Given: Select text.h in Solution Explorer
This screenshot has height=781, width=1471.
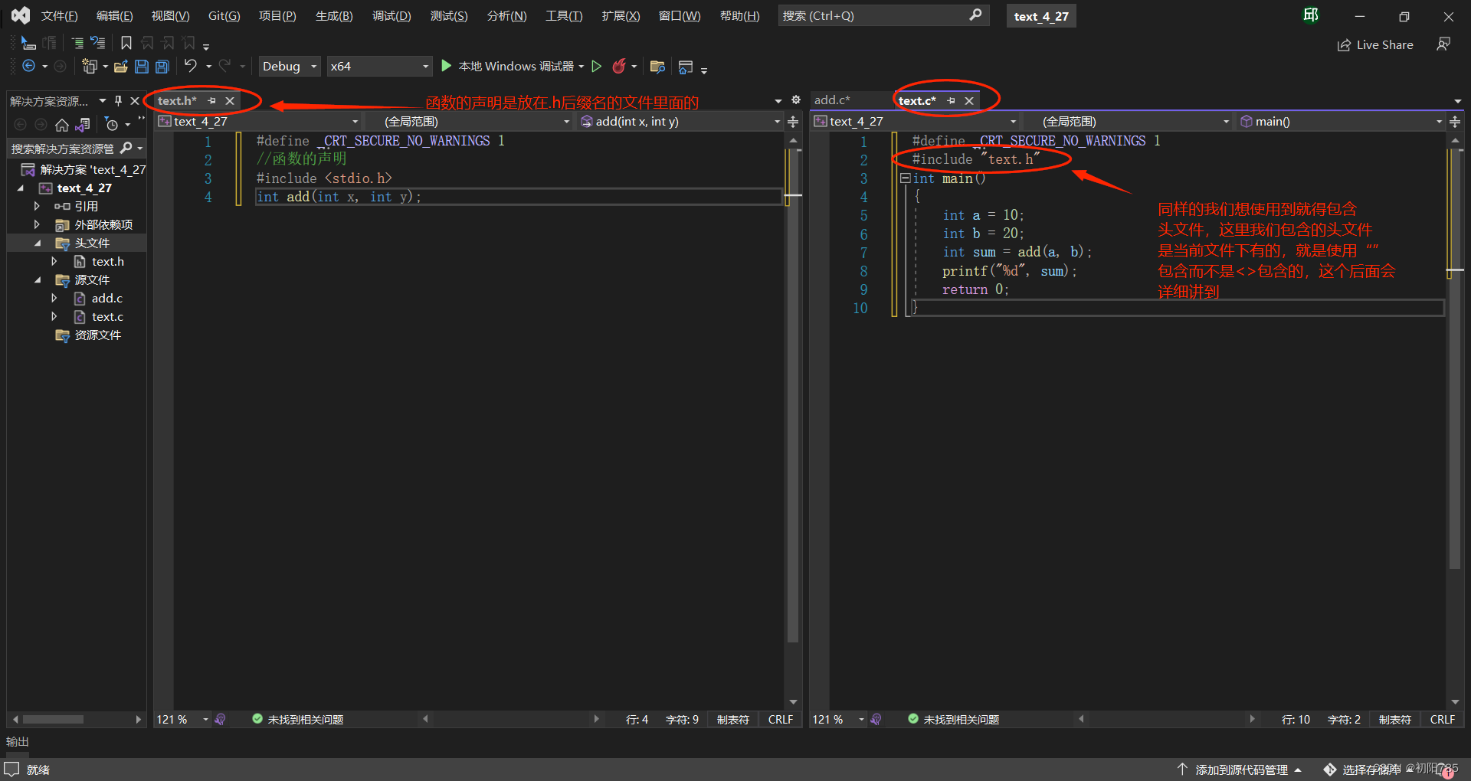Looking at the screenshot, I should tap(108, 261).
